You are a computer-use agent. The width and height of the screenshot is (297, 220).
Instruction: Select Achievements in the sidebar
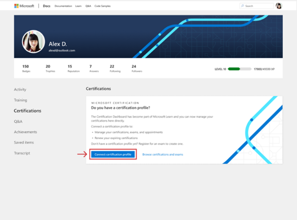click(25, 132)
